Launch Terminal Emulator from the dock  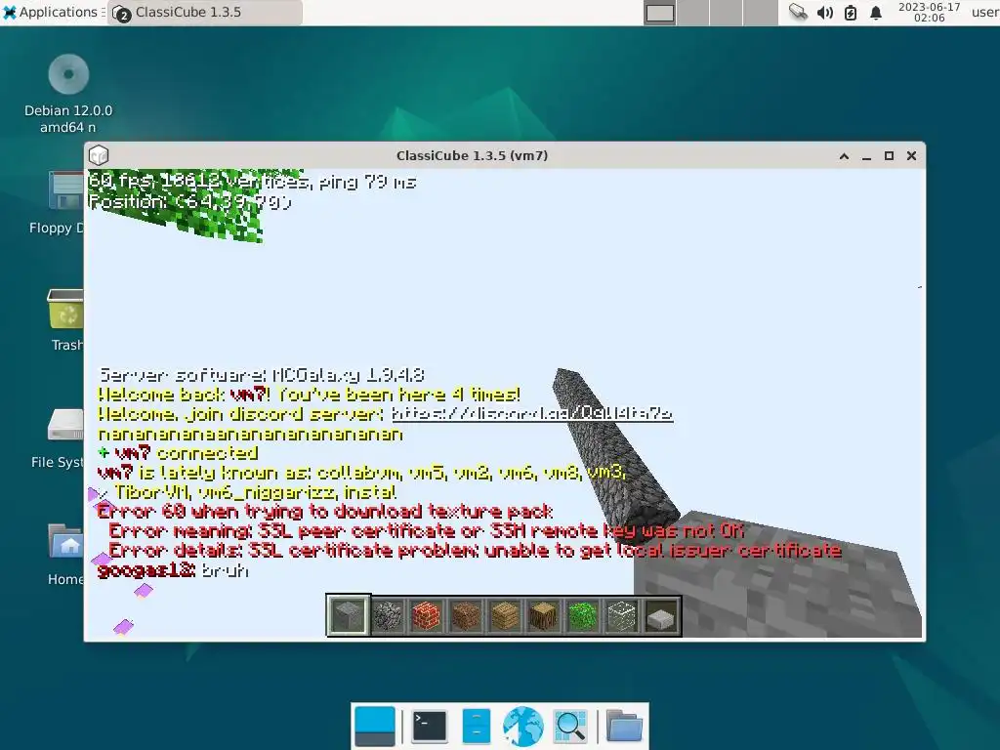430,726
